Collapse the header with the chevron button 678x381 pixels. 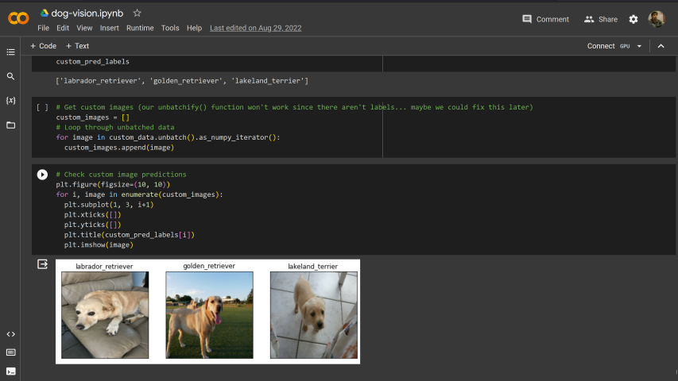661,46
